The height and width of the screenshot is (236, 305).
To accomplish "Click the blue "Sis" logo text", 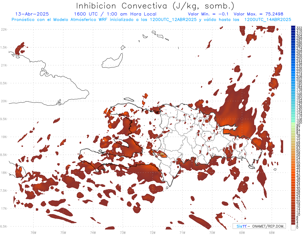I will 239,226.
